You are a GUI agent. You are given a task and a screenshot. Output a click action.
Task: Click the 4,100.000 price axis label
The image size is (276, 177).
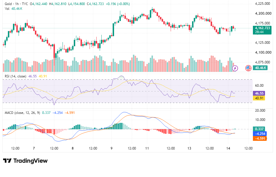tap(263, 52)
